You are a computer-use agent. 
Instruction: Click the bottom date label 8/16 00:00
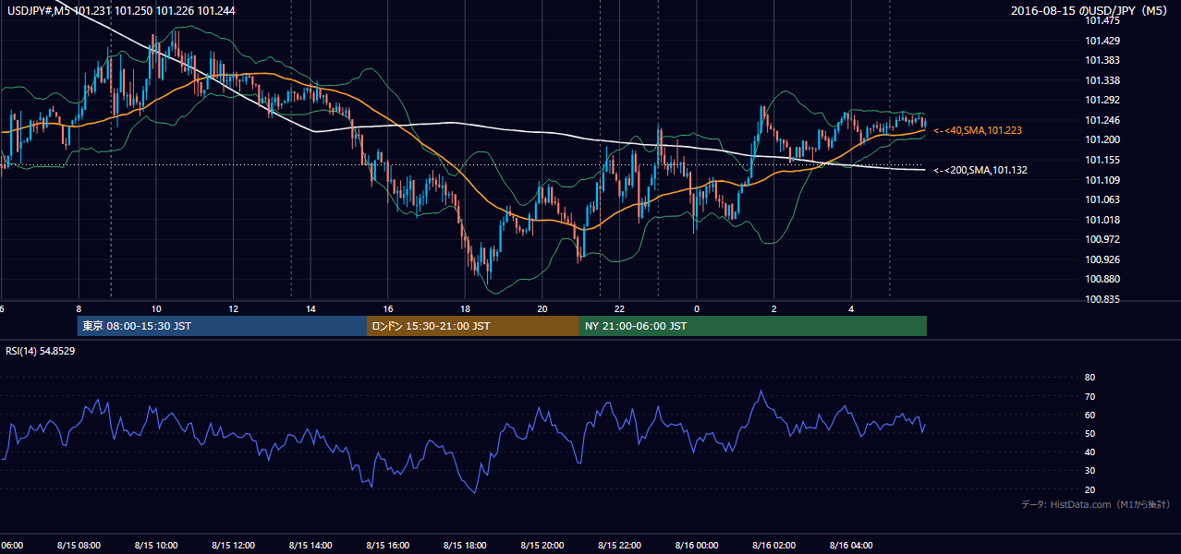(x=697, y=546)
